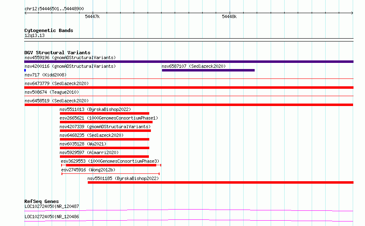Screen dimensions: 365x226
Task: Click the nsv4207339 gnomAD red bar
Action: point(105,131)
